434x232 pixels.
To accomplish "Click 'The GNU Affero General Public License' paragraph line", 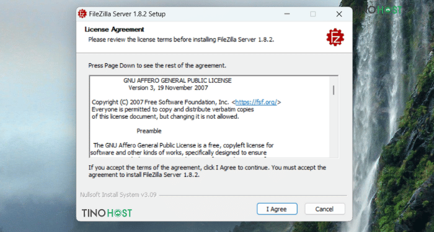I will [x=184, y=145].
